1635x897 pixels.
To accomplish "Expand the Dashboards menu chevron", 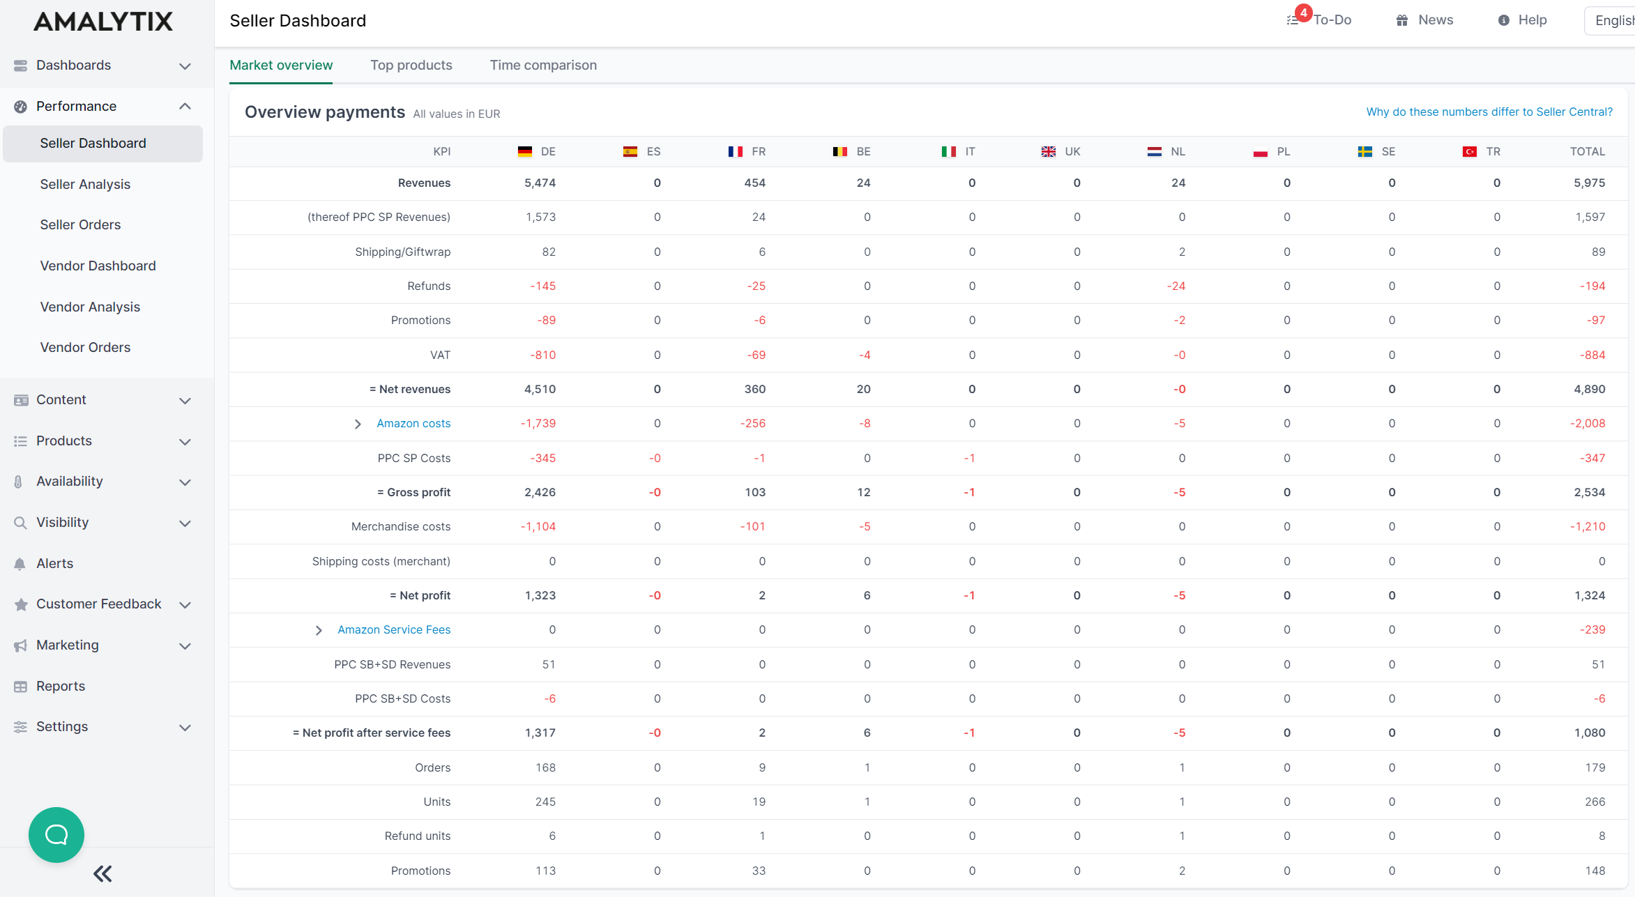I will [x=185, y=66].
